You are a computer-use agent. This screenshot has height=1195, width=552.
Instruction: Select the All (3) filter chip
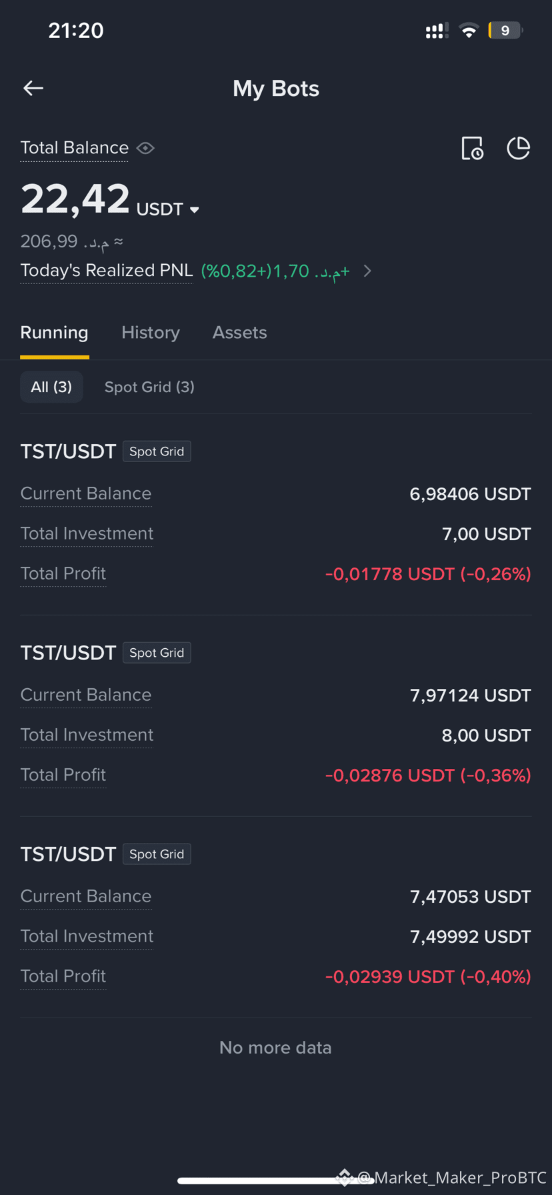coord(51,387)
